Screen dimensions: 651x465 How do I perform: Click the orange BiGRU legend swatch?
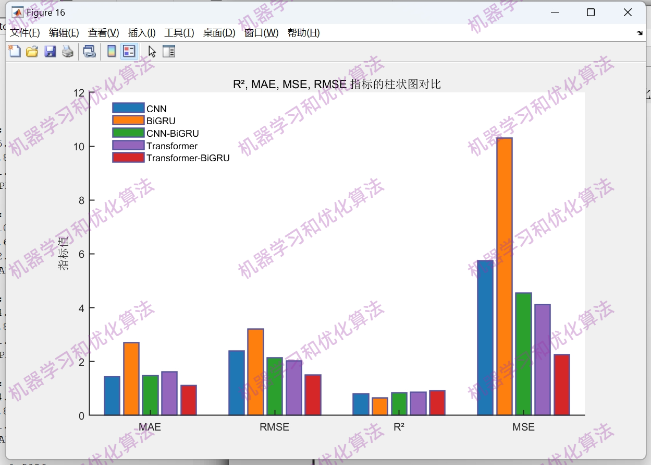(128, 121)
